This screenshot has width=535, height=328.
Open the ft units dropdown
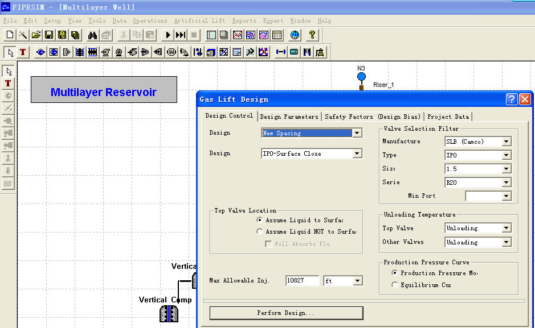357,281
